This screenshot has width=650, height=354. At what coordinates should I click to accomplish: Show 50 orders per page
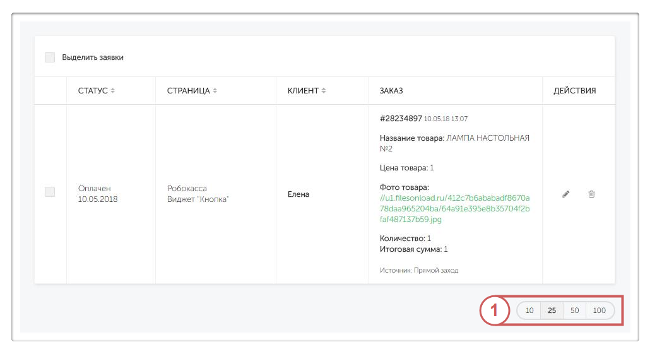coord(574,310)
